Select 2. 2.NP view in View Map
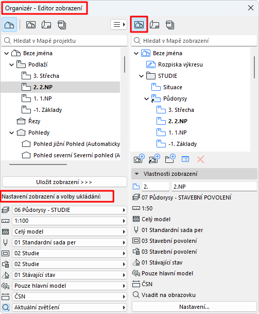 [172, 121]
